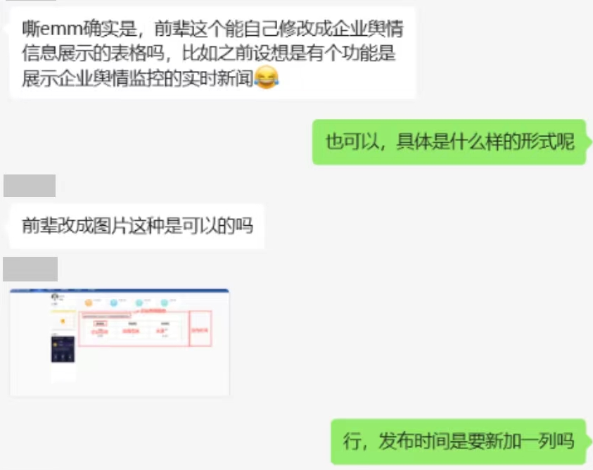Click the third teal circular icon in the image

coord(139,303)
